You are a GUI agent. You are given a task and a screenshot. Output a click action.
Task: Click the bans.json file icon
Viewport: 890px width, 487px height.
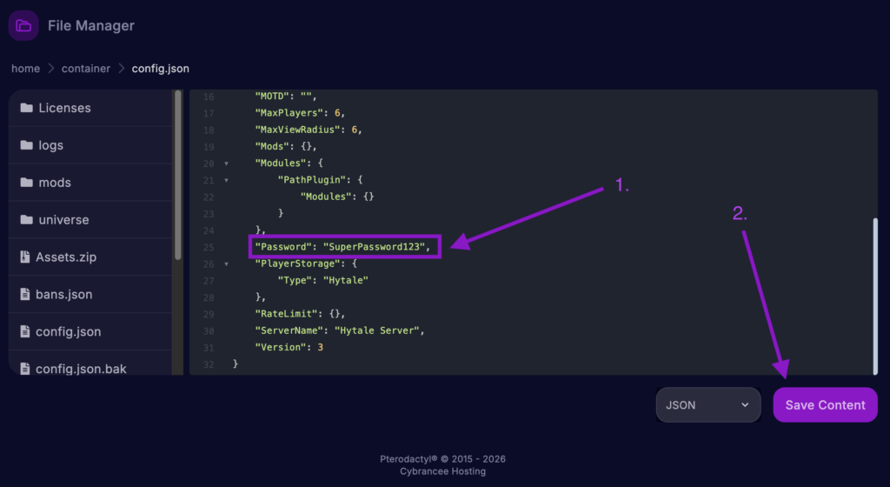tap(25, 294)
